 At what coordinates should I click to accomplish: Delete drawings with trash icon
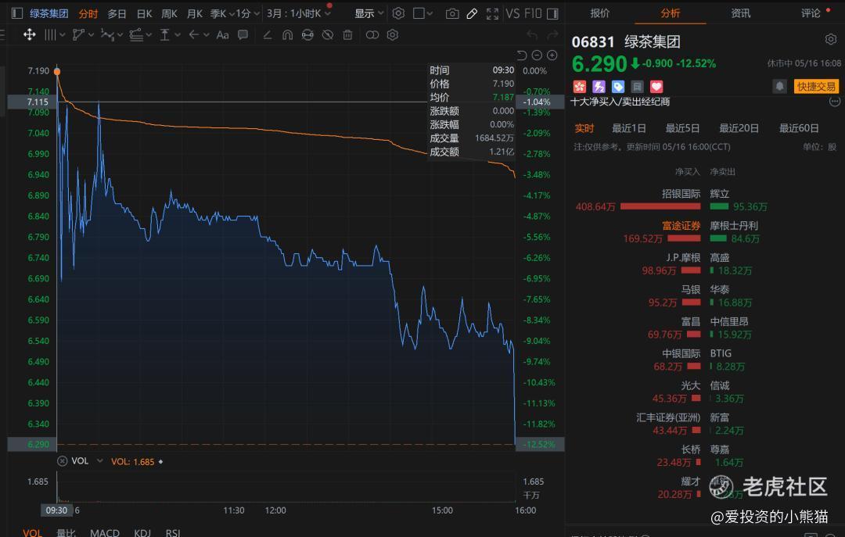click(347, 35)
